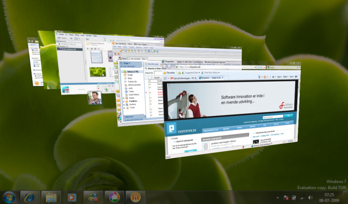The height and width of the screenshot is (204, 348).
Task: Open Chat History in Lotus Notes
Action: pyautogui.click(x=134, y=95)
